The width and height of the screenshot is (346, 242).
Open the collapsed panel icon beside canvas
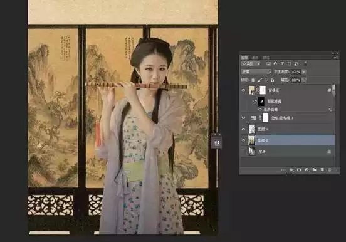click(x=217, y=143)
